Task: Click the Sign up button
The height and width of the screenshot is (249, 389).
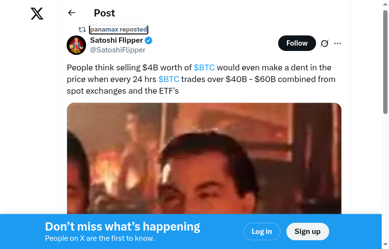Action: (308, 232)
